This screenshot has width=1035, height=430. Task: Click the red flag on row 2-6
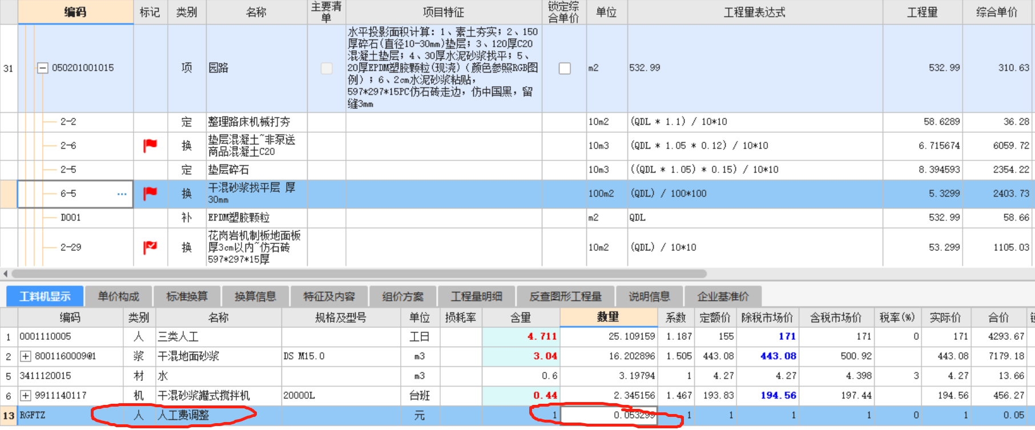pos(150,145)
